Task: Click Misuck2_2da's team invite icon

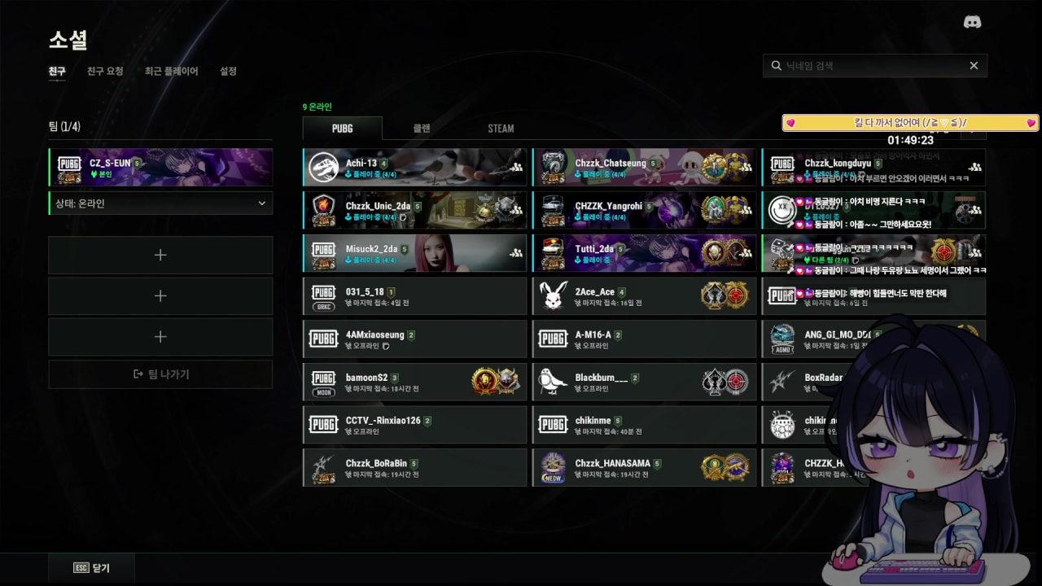Action: point(515,253)
